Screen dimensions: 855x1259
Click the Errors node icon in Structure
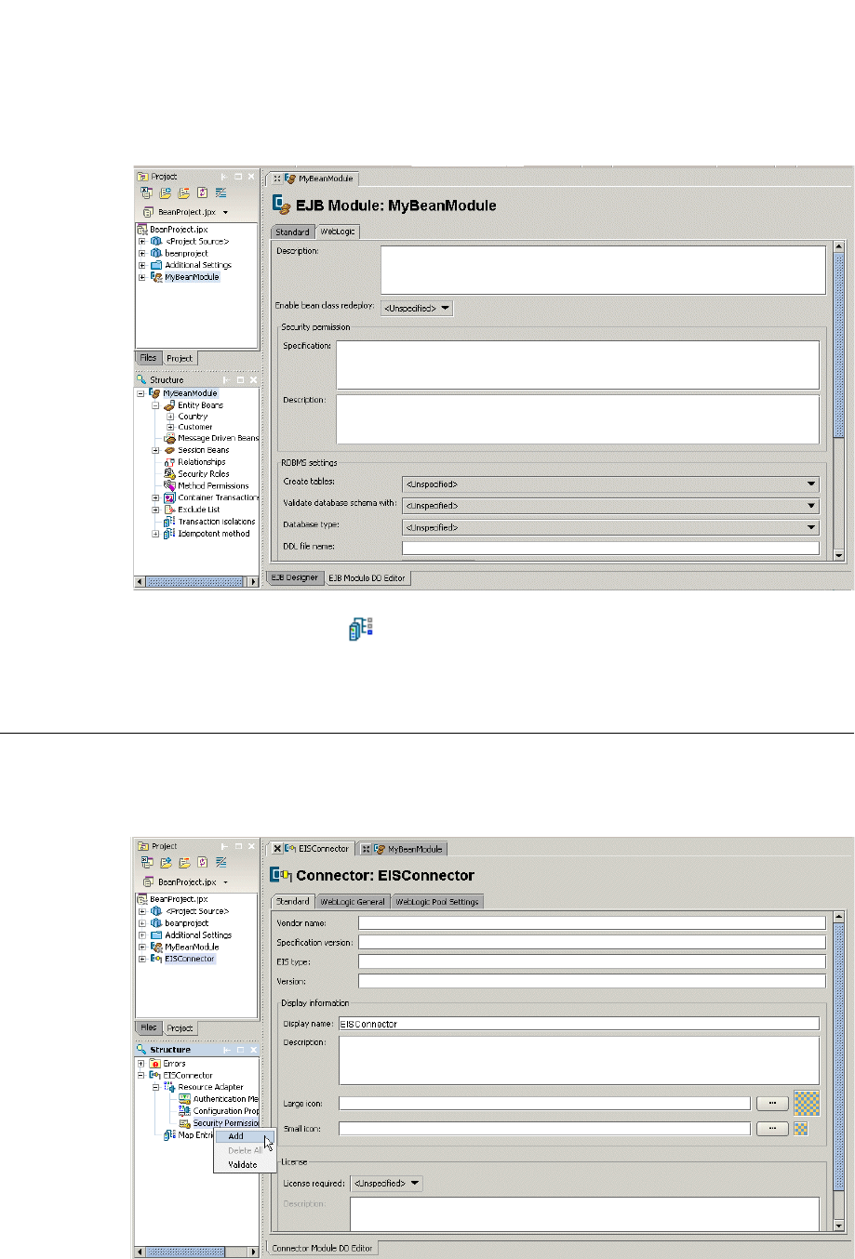(x=154, y=1064)
